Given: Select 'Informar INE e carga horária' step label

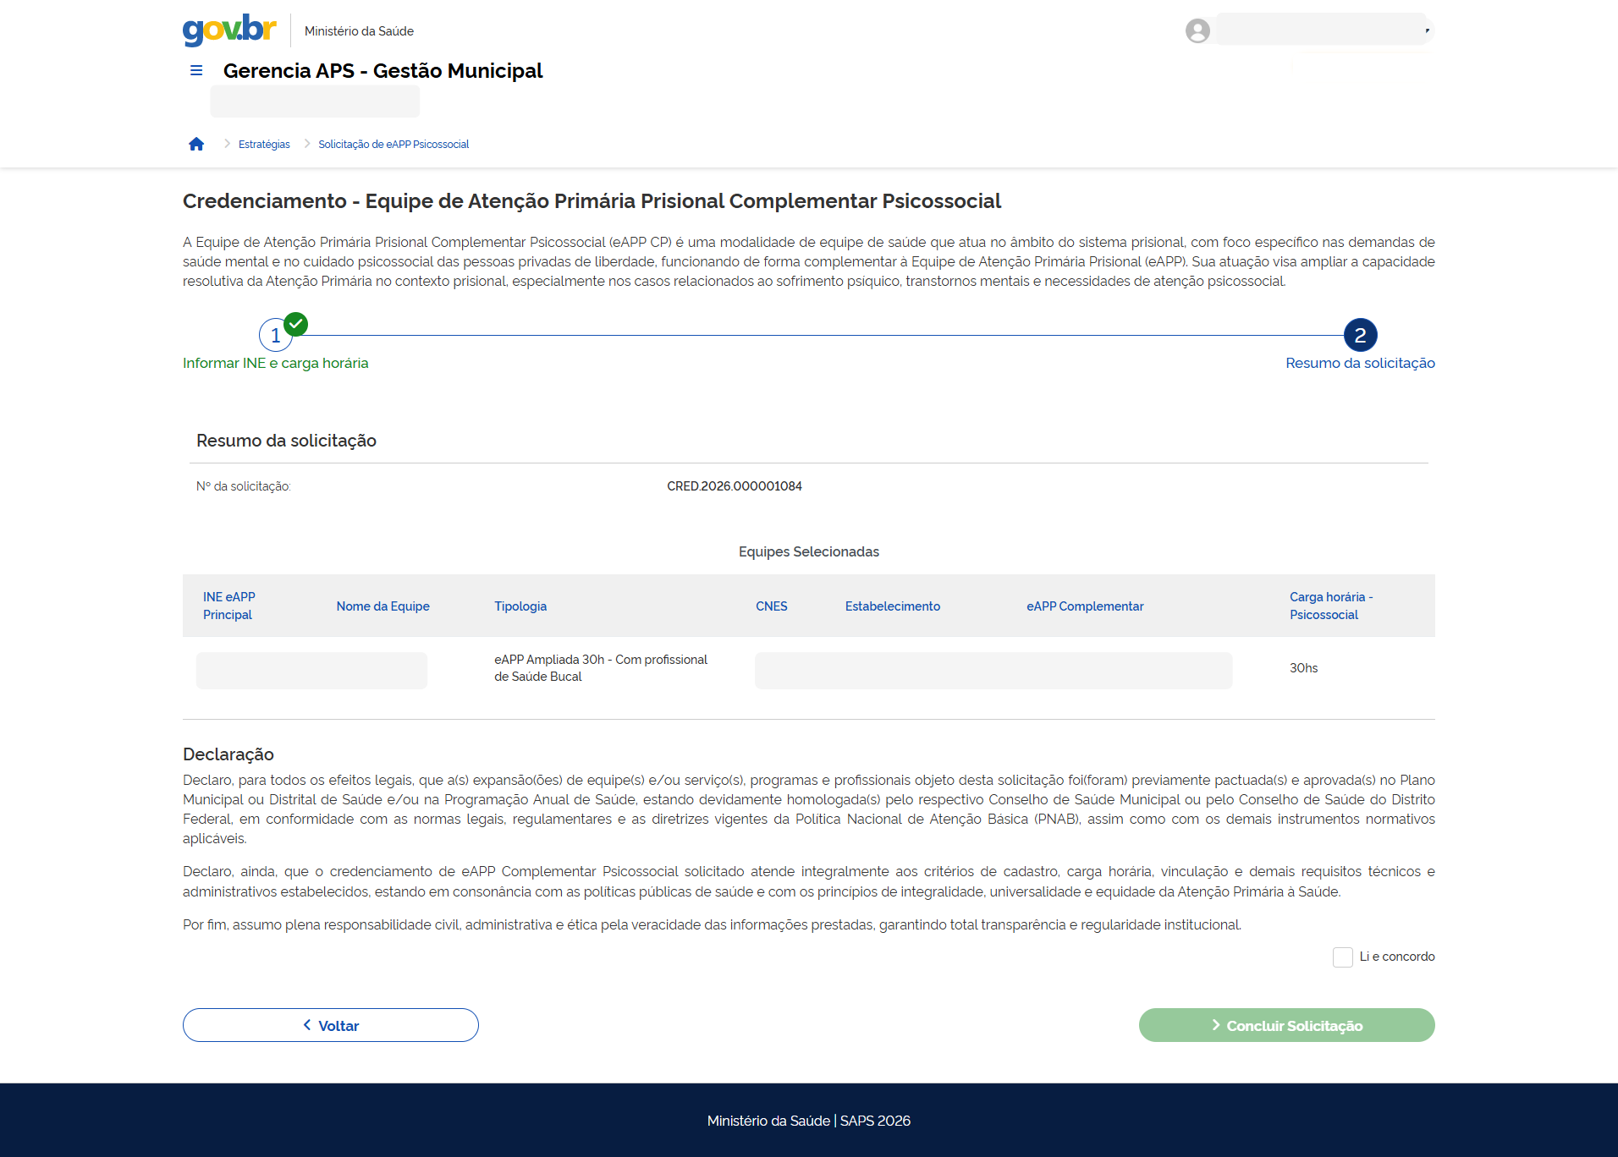Looking at the screenshot, I should coord(276,363).
